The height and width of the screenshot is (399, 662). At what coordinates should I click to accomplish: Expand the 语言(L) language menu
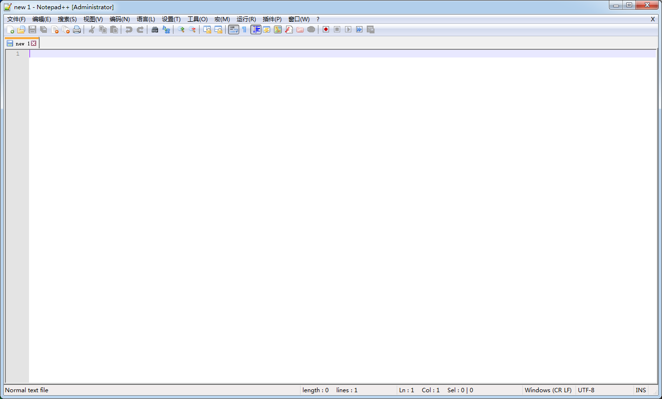145,19
